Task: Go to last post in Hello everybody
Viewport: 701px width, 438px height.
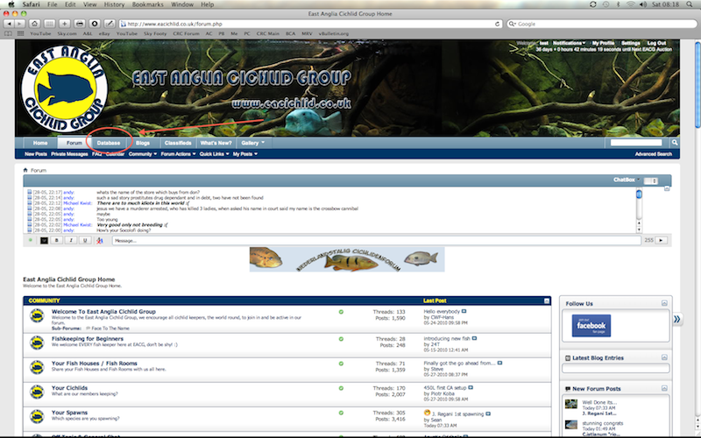Action: coord(464,311)
